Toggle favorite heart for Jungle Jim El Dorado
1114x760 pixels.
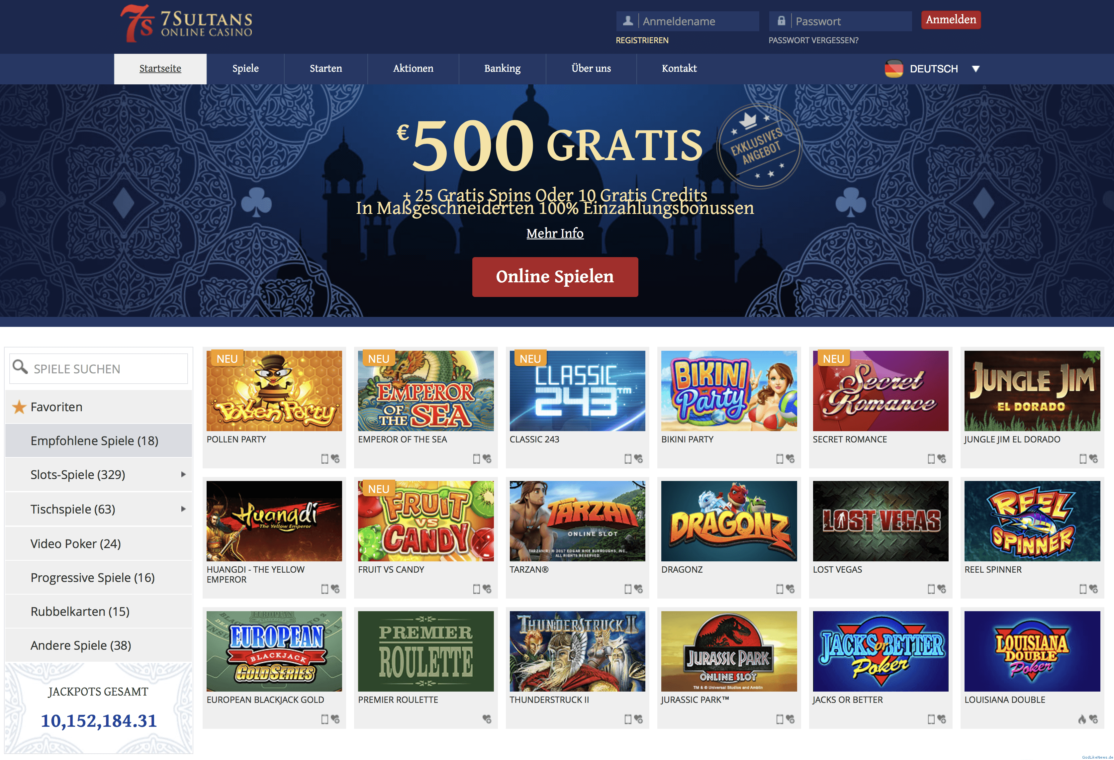click(1093, 459)
